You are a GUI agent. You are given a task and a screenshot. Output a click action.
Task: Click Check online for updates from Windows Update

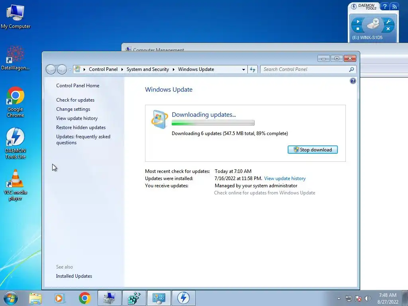point(265,193)
